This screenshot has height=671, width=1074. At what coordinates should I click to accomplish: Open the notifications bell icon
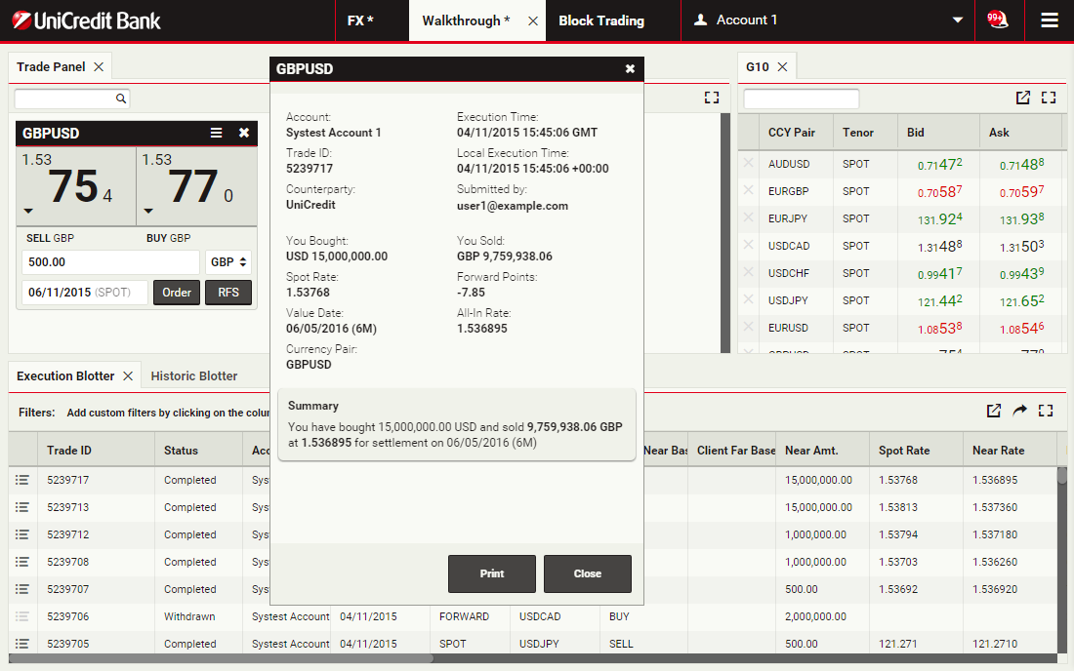coord(996,20)
